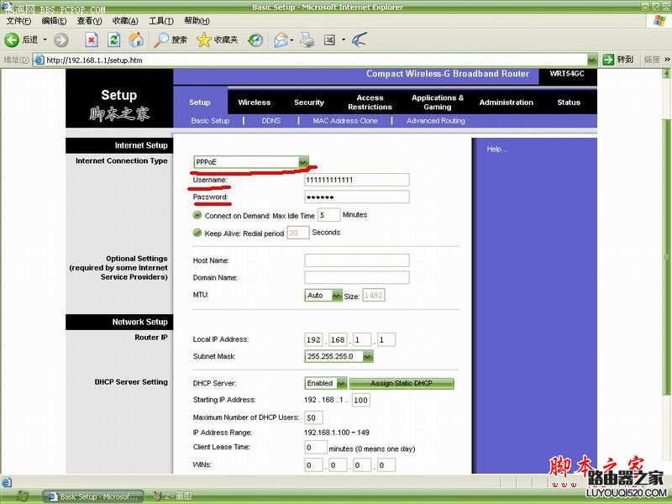Open MAC Address Clone subtab
The image size is (672, 504).
(x=345, y=121)
